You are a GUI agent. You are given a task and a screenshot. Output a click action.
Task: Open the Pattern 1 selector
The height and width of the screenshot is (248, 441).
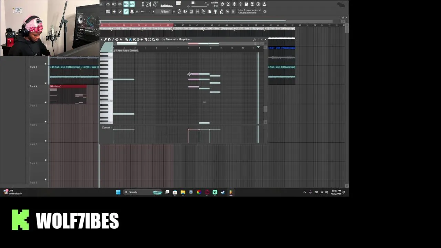pos(165,11)
